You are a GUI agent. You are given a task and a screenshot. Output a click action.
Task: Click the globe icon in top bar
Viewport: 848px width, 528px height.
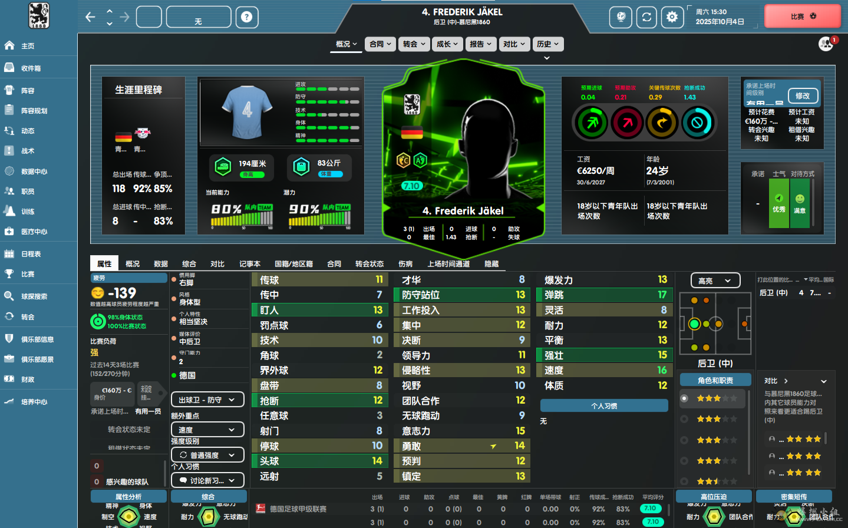tap(621, 17)
